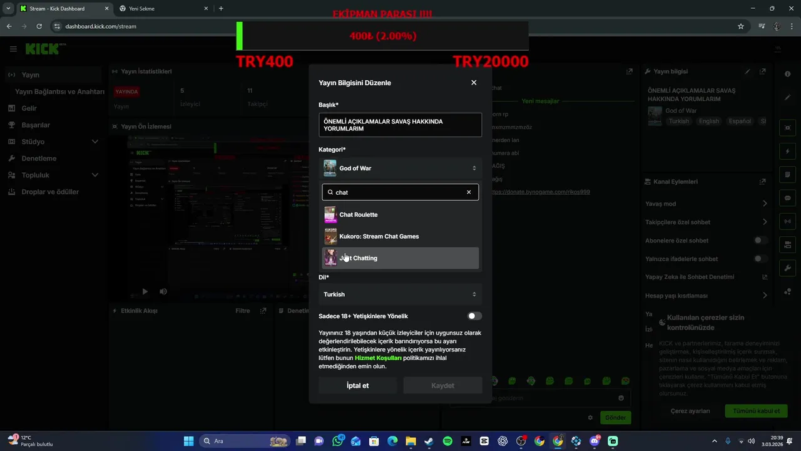Open WhatsApp from the taskbar
The width and height of the screenshot is (801, 451).
[x=338, y=441]
